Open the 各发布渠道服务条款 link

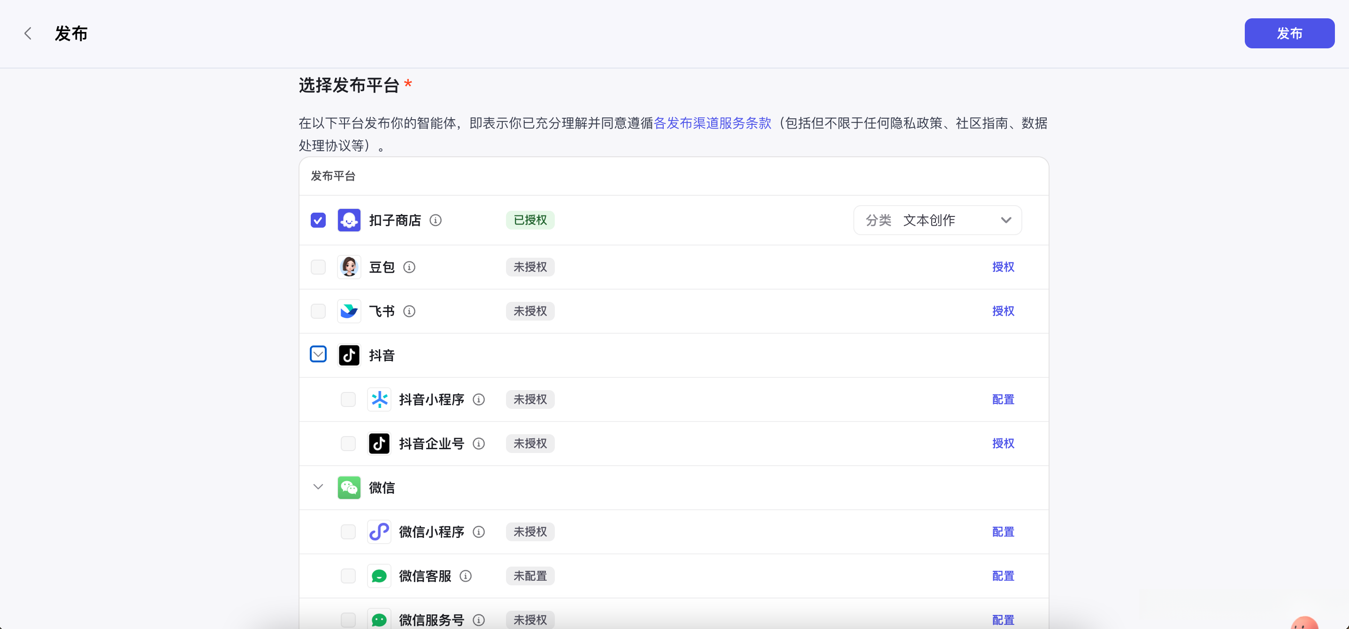712,123
